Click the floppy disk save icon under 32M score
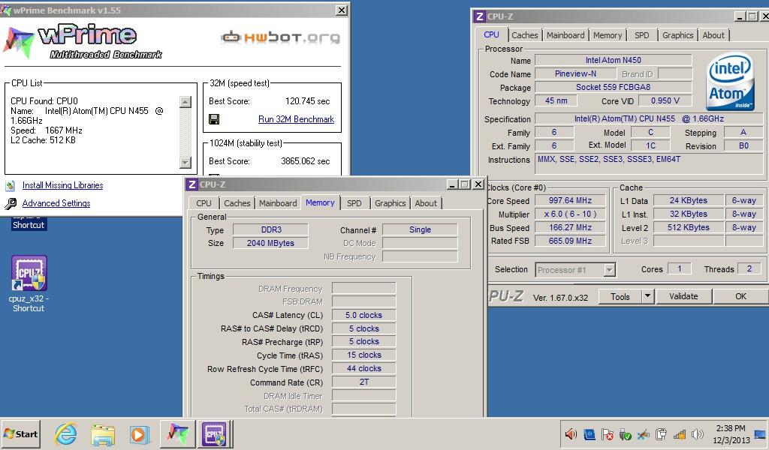This screenshot has width=769, height=450. pos(214,119)
